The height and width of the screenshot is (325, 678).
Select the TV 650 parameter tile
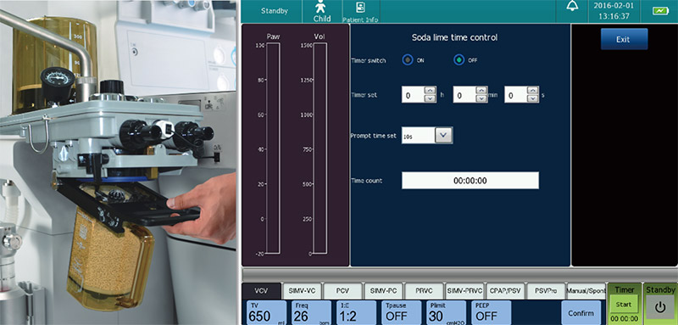pyautogui.click(x=266, y=313)
